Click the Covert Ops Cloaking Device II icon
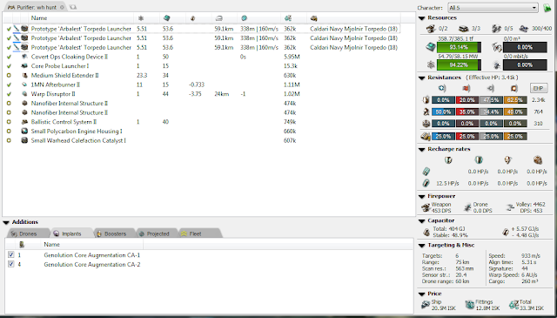Screen dimensions: 557x318 24,57
